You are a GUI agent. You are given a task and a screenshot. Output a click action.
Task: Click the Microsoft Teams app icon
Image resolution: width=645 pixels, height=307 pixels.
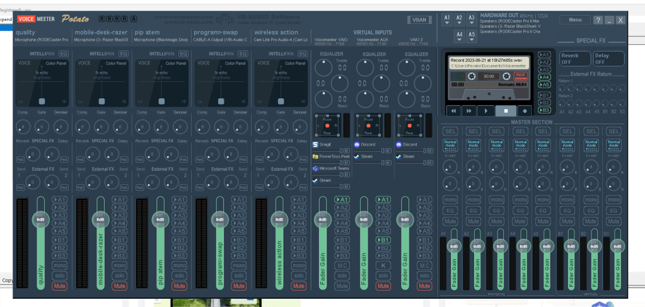tap(315, 168)
